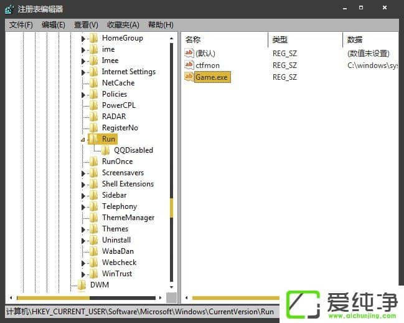Viewport: 404px width, 323px height.
Task: Click the Run folder icon
Action: (93, 139)
